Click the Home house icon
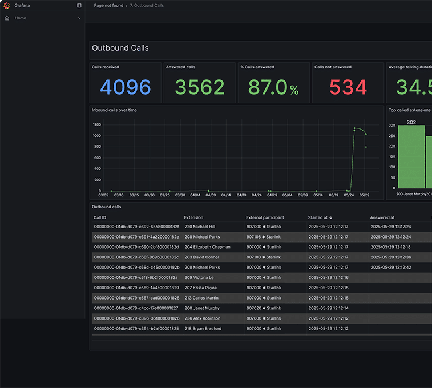The image size is (432, 388). [7, 18]
